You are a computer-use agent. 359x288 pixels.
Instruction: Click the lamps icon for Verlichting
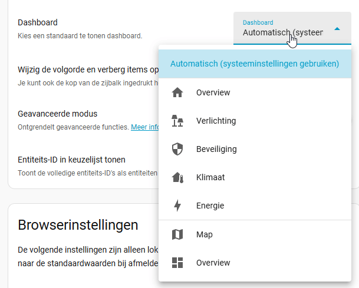(x=177, y=121)
